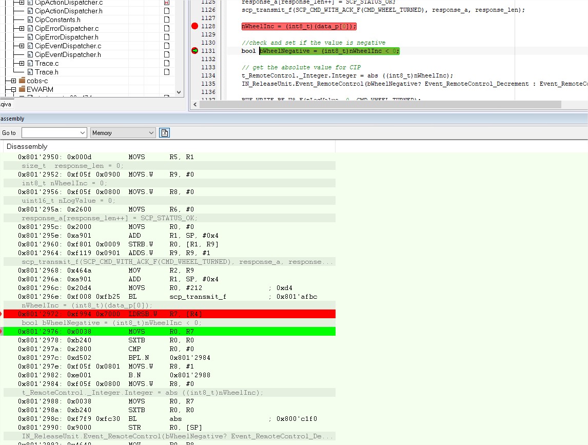588x445 pixels.
Task: Select CipActionDispatcher.h in the file tree
Action: [x=69, y=11]
